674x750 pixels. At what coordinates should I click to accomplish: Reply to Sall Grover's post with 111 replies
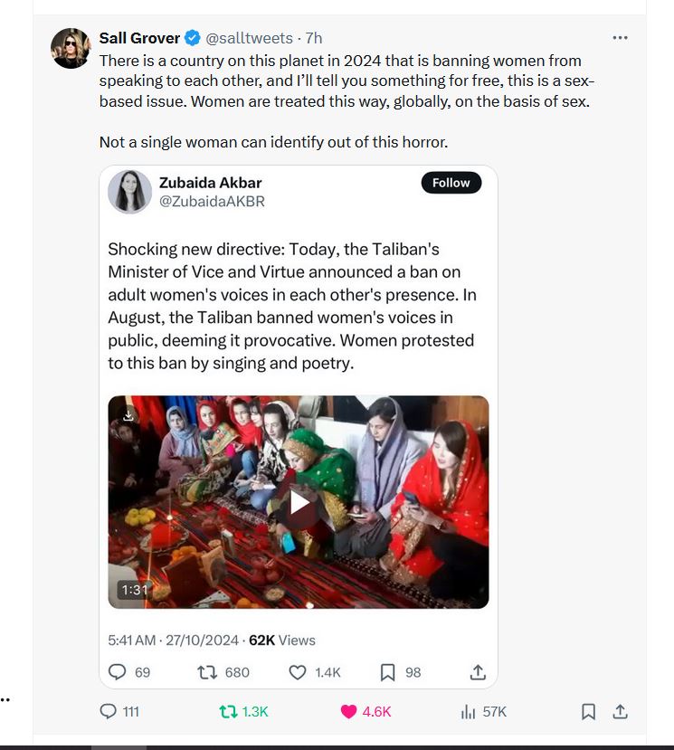(107, 712)
